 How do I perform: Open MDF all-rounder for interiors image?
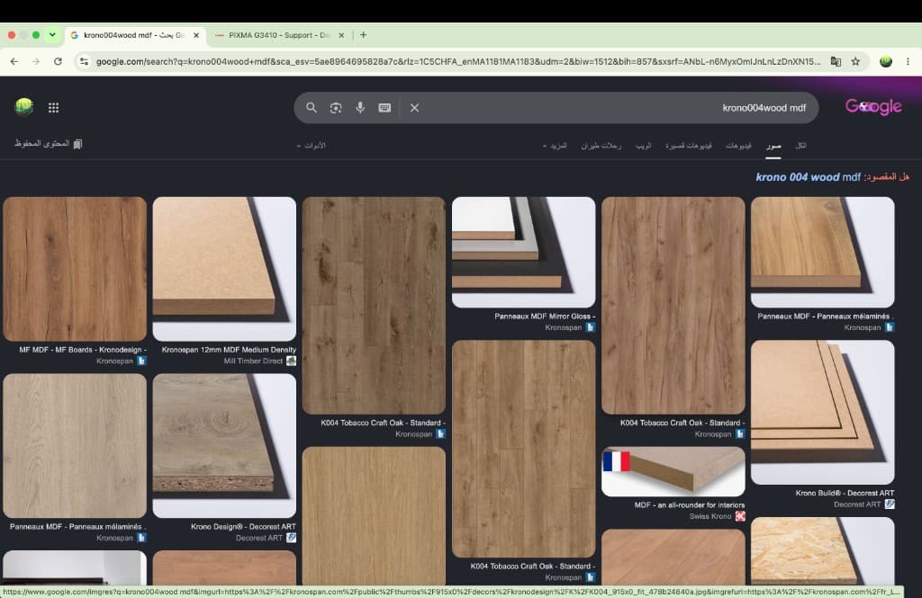point(673,472)
